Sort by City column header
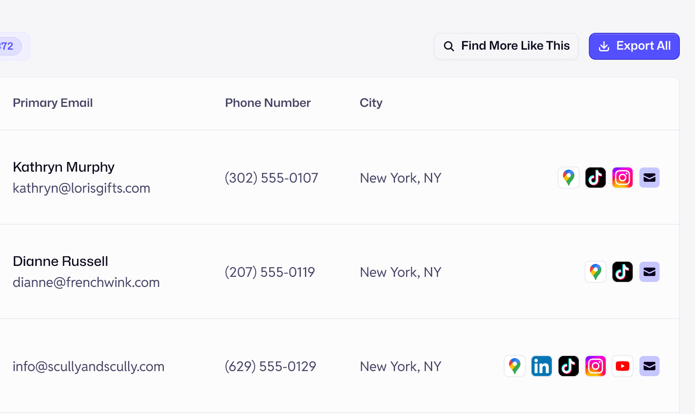The width and height of the screenshot is (695, 414). click(371, 103)
